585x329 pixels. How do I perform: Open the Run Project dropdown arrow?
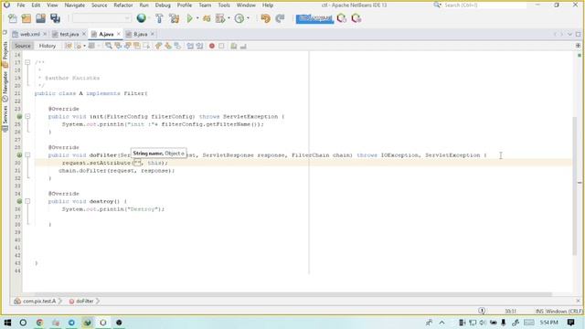click(x=197, y=18)
